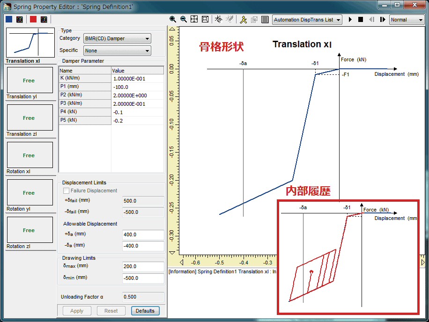Click the vertical axis down arrow
The image size is (429, 322).
tap(172, 253)
